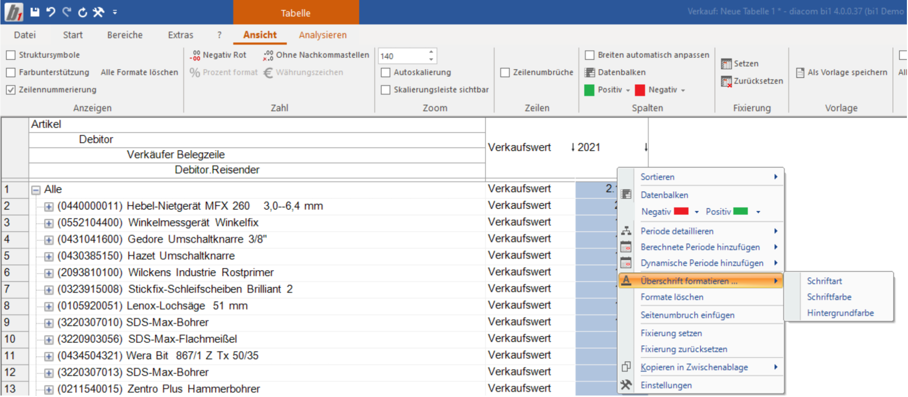Screen dimensions: 908x397
Task: Click the Kopieren in Zwischenablage copy icon
Action: (626, 367)
